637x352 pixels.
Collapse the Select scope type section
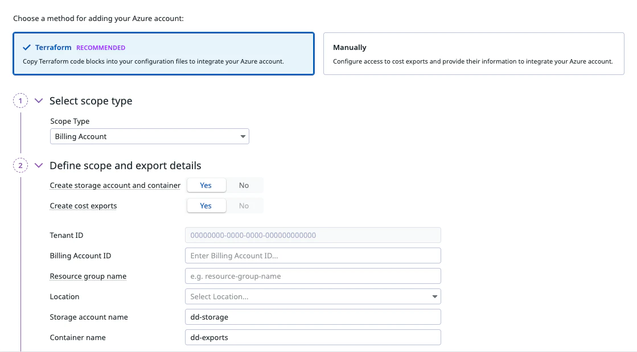click(x=39, y=100)
